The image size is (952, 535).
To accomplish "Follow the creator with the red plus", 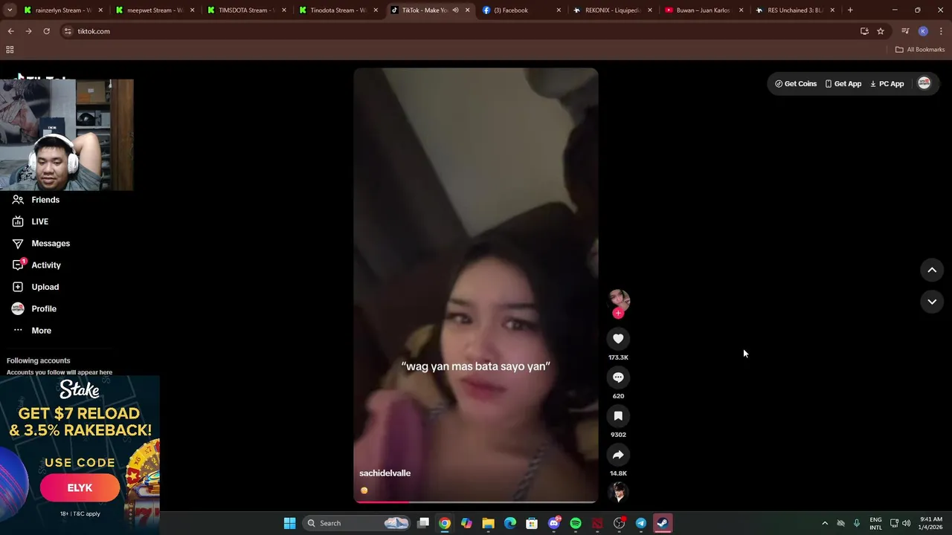I will tap(618, 314).
